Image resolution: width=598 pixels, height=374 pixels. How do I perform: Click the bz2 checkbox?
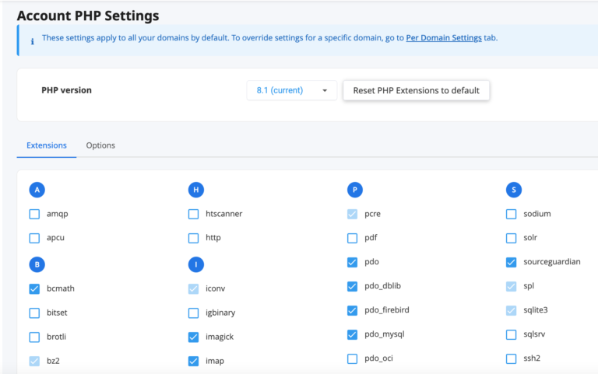click(x=34, y=361)
